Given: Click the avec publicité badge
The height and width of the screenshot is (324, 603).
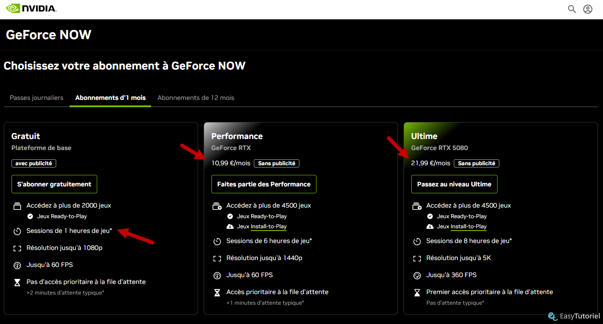Looking at the screenshot, I should tap(34, 163).
